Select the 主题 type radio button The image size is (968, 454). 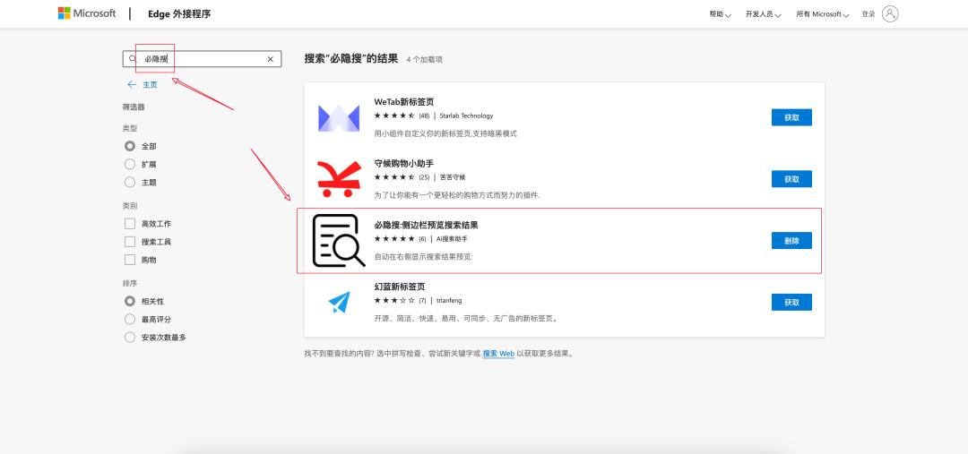130,182
